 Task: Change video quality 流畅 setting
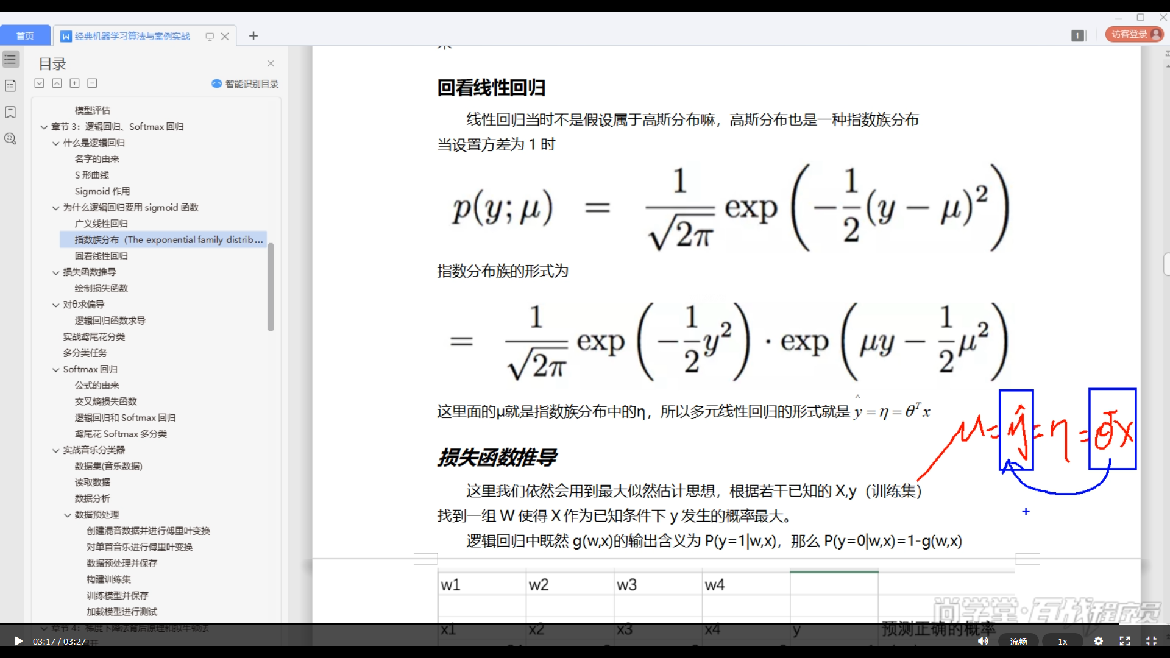pyautogui.click(x=1019, y=642)
